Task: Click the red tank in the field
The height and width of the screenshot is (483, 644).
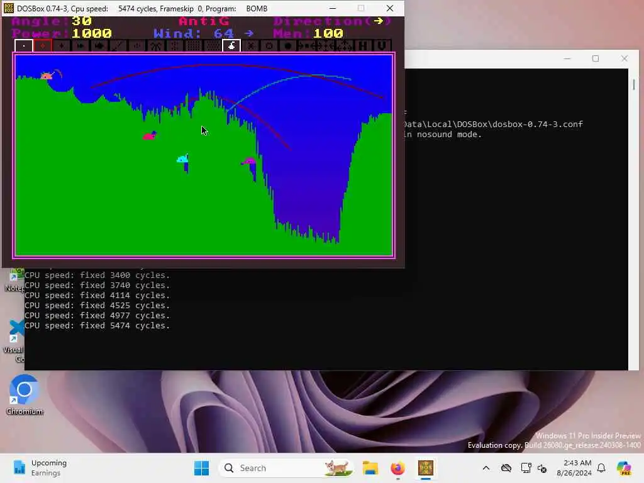Action: pos(150,136)
